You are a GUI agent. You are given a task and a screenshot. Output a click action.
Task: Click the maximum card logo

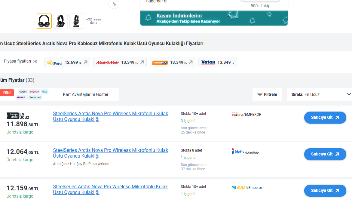click(34, 92)
